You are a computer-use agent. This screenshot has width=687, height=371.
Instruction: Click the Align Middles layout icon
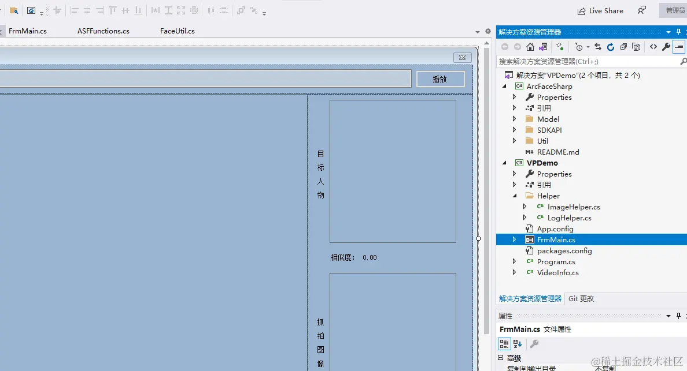pos(125,10)
